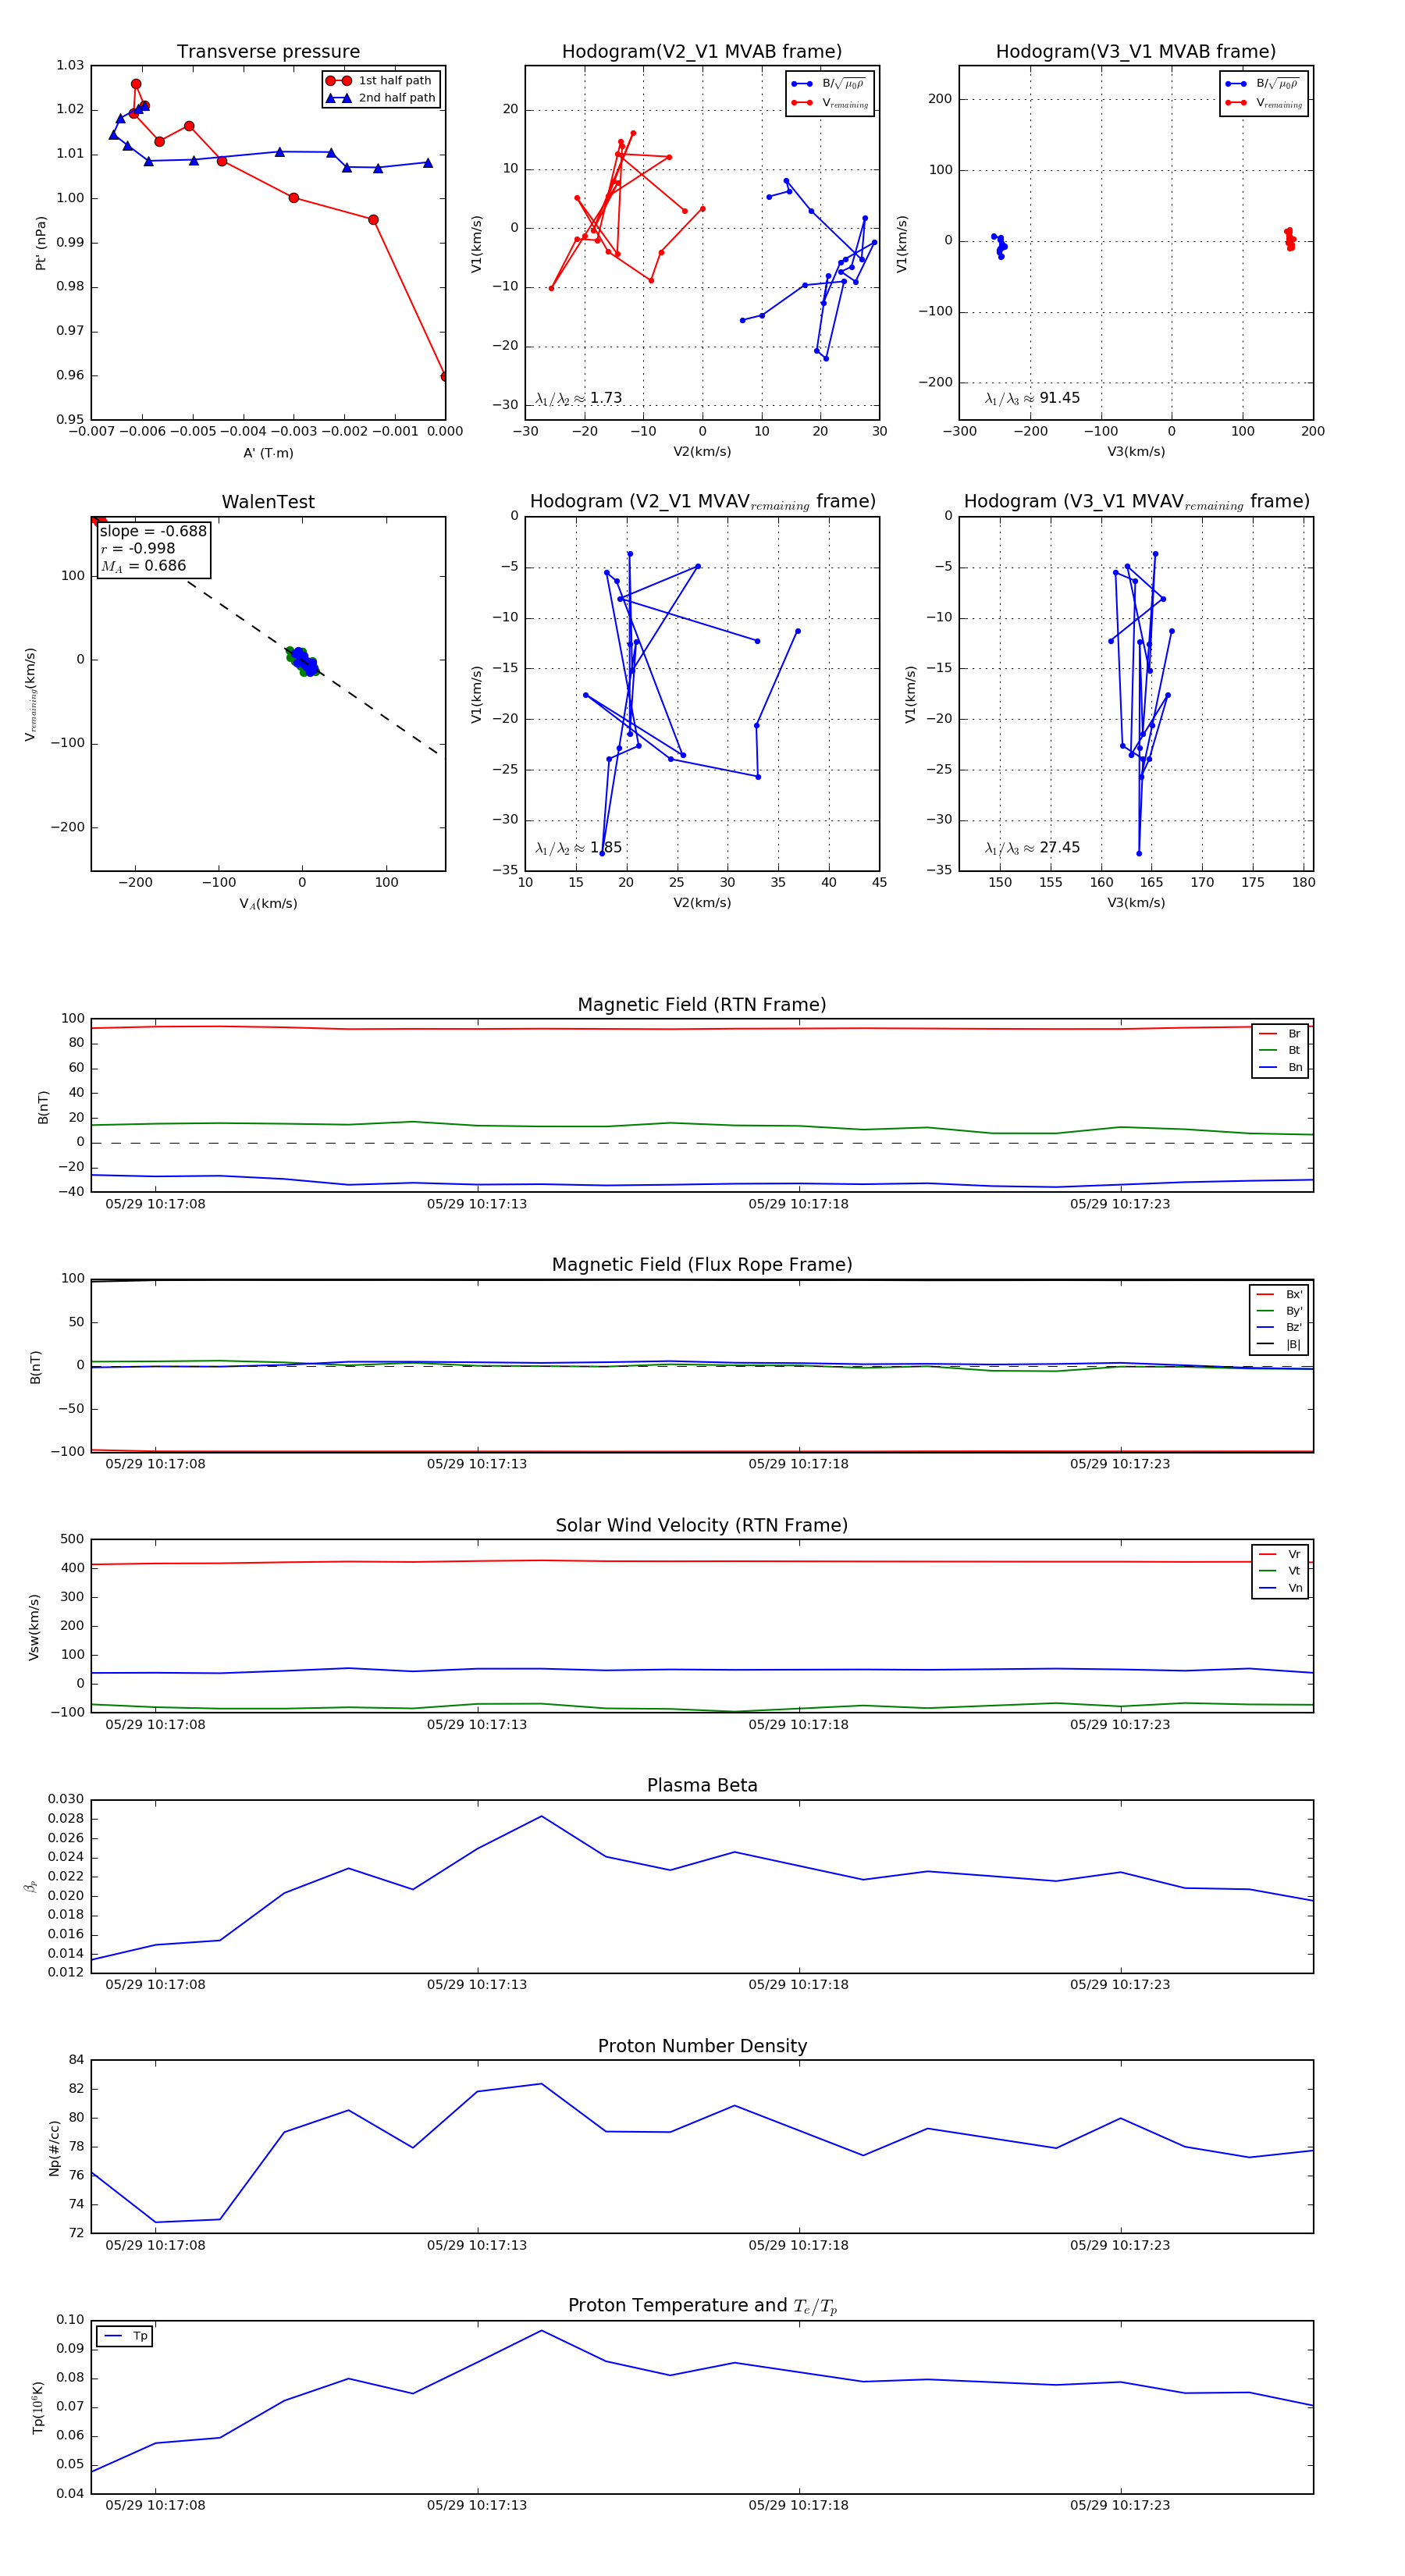The height and width of the screenshot is (2576, 1405).
Task: Click "05/29 10:17:18" tick under Solar Wind Velocity plot
Action: [x=798, y=1725]
